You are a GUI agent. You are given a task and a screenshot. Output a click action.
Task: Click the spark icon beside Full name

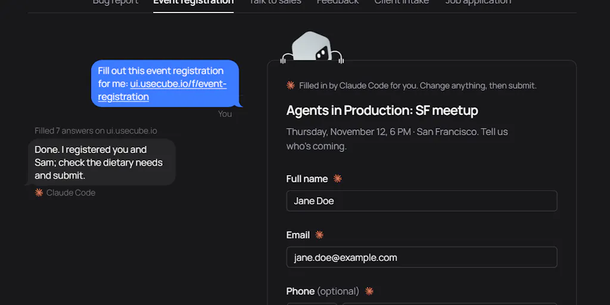pos(337,179)
